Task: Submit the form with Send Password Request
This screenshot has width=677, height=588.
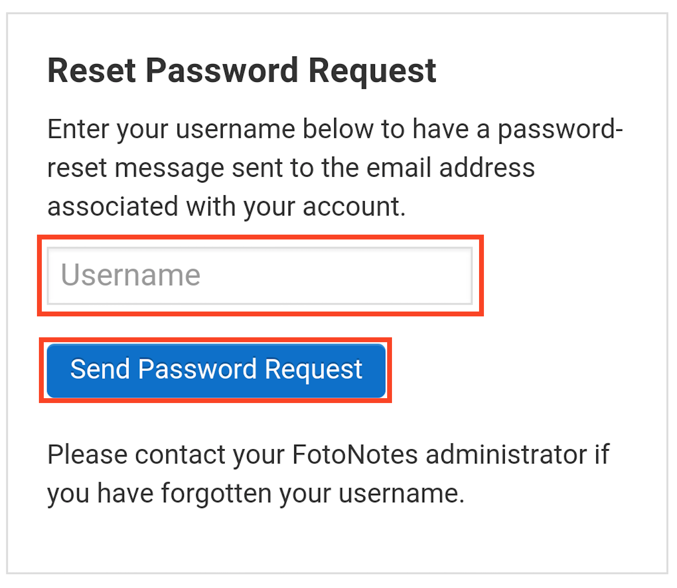Action: point(216,370)
